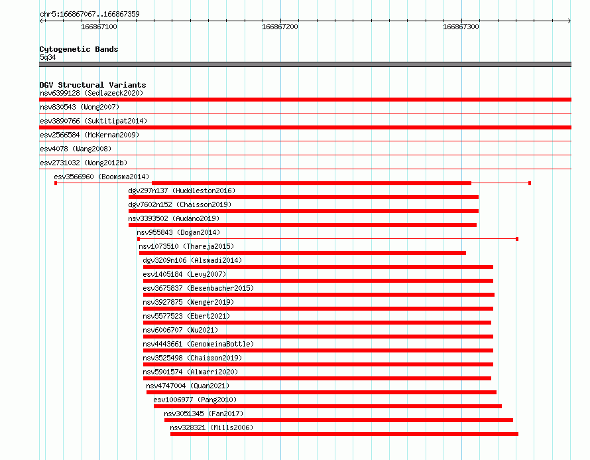Screen dimensions: 590x460
Task: Click the thick red segment of Boomsma2014 variant
Action: click(312, 183)
